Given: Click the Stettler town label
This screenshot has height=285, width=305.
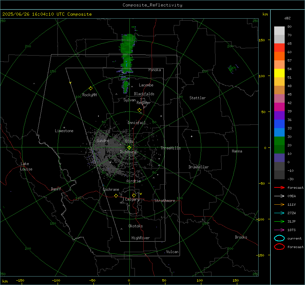Looking at the screenshot, I should tap(198, 98).
